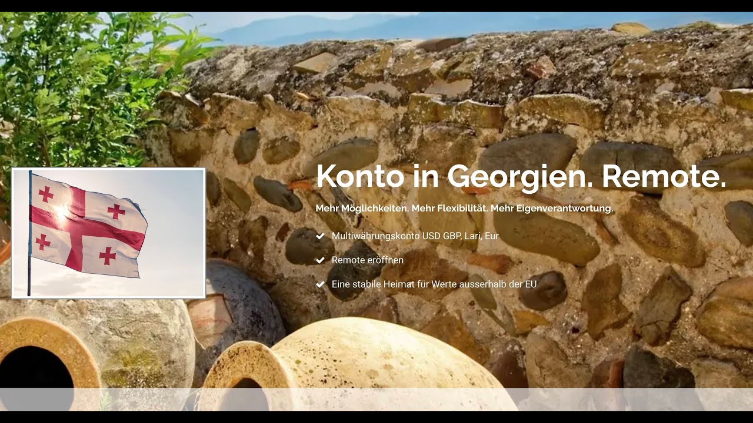
Task: Click the subtitle "Mehr Möglichkeiten. Mehr Flexibilität. Mehr Eigenverantwortung."
Action: pos(464,209)
